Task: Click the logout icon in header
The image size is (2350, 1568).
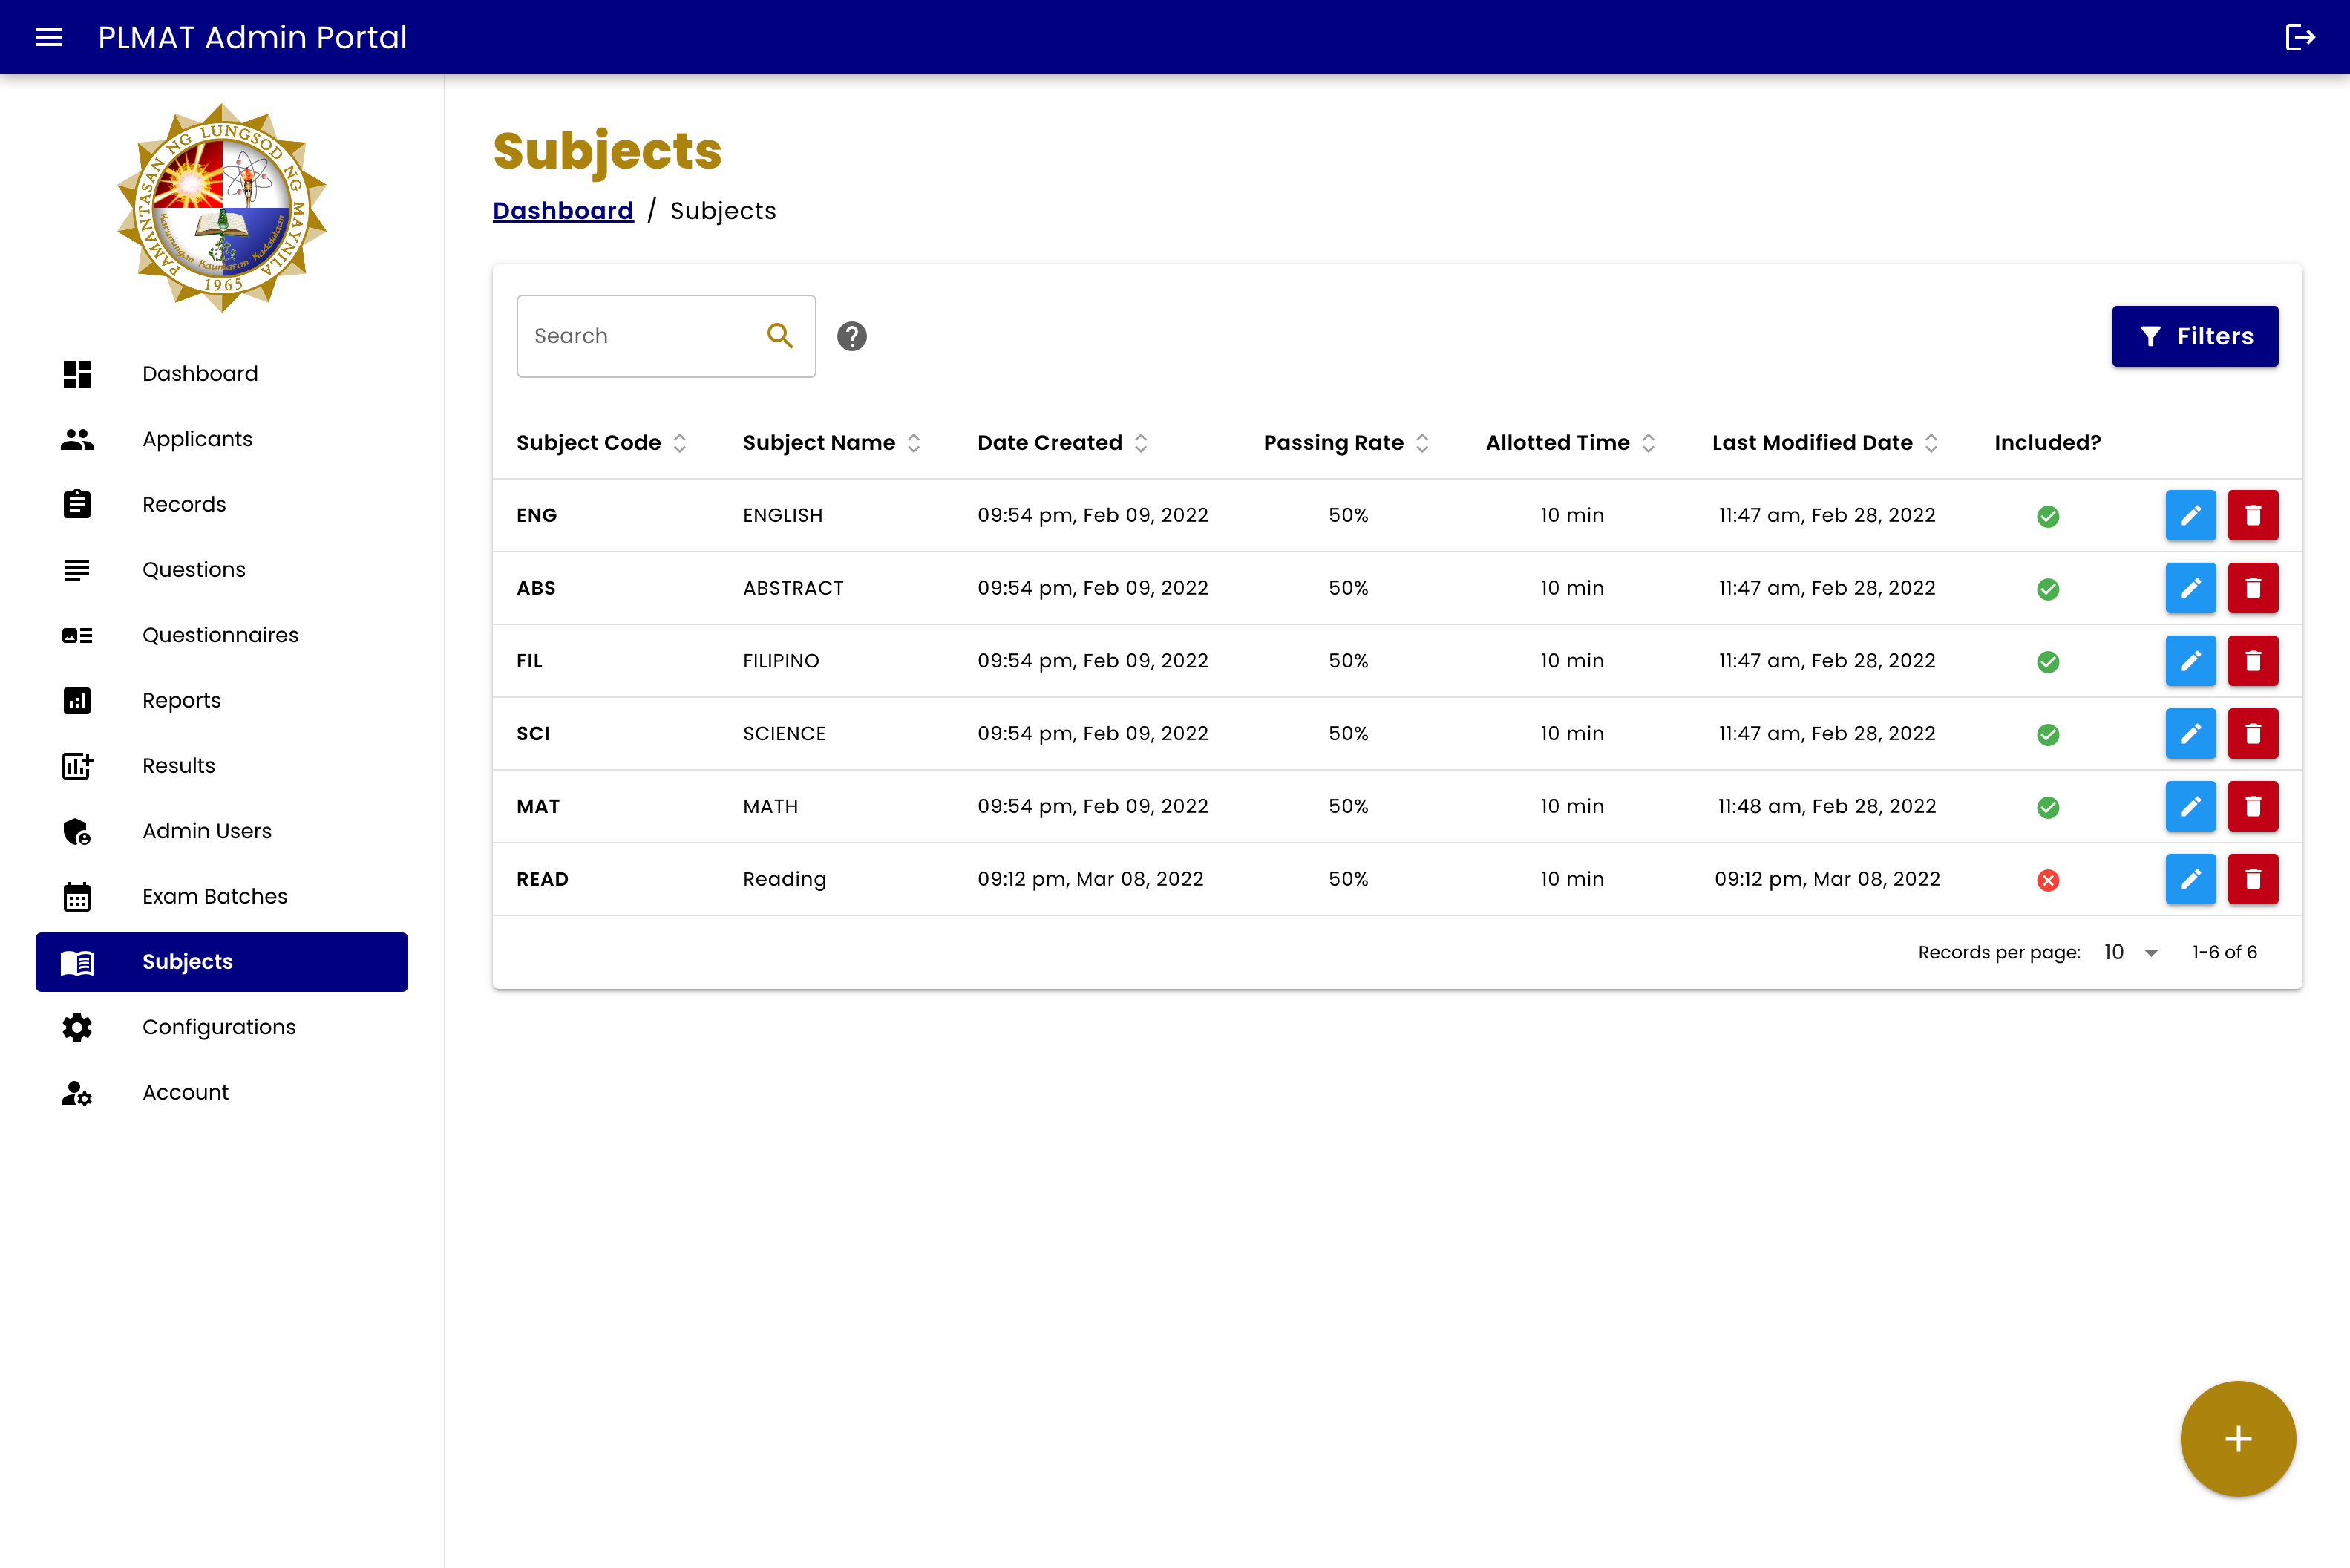Action: pyautogui.click(x=2299, y=37)
